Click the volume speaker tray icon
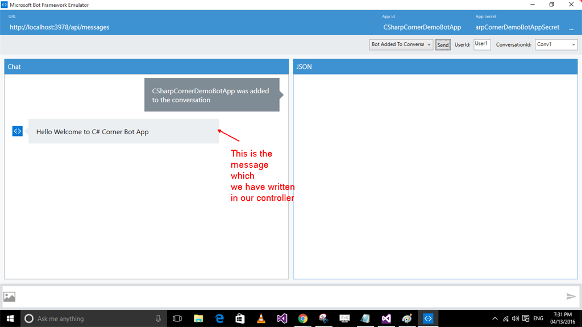 point(516,318)
